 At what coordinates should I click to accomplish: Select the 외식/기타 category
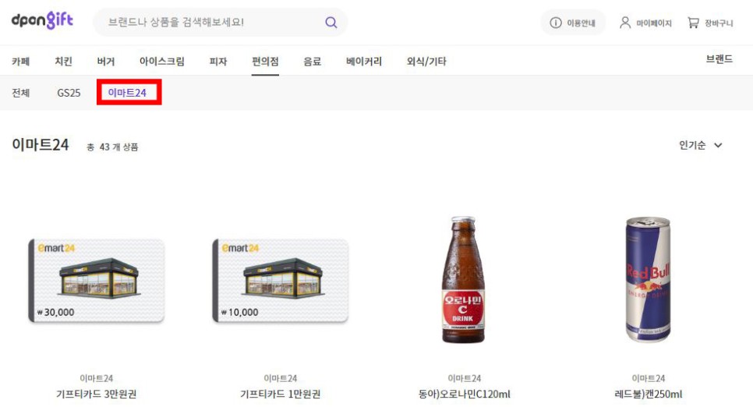[426, 61]
